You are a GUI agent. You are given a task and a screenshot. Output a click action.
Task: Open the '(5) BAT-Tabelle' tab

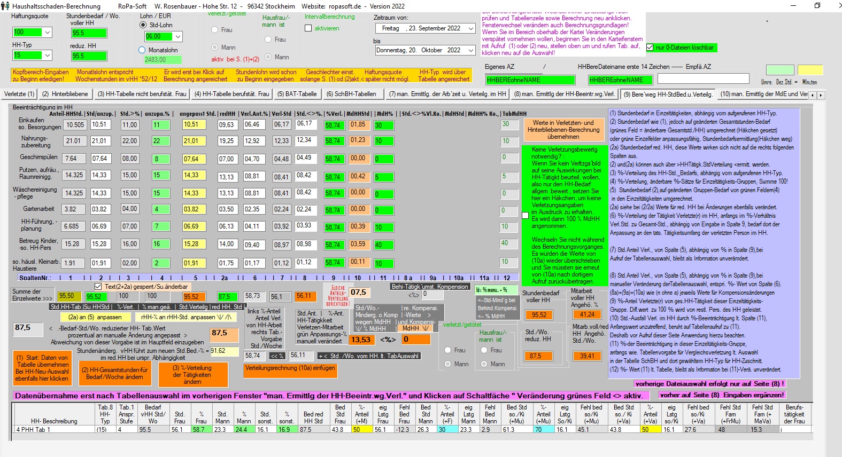pyautogui.click(x=297, y=94)
